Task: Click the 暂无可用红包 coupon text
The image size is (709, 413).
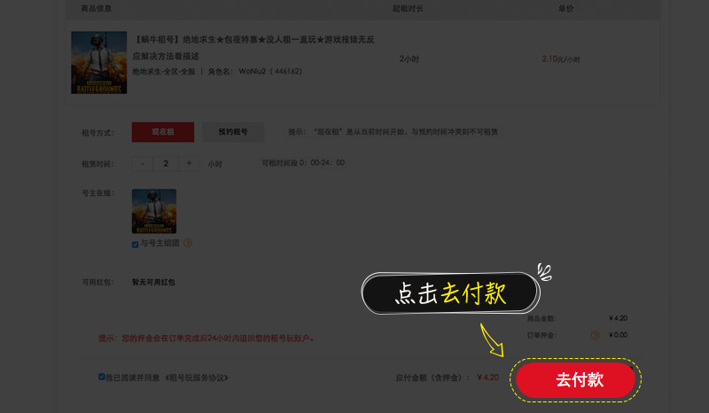Action: pos(153,282)
